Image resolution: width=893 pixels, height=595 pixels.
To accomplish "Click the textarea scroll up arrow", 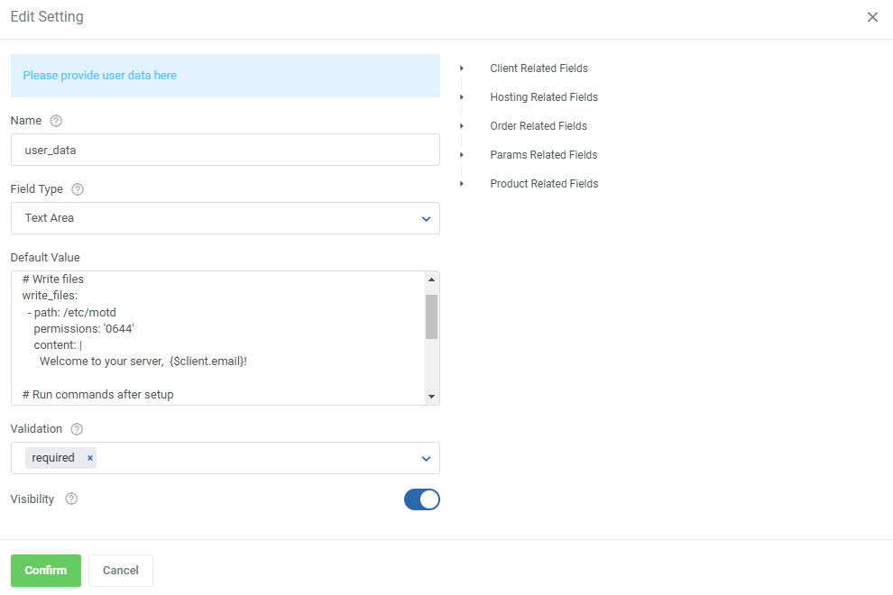I will 432,279.
